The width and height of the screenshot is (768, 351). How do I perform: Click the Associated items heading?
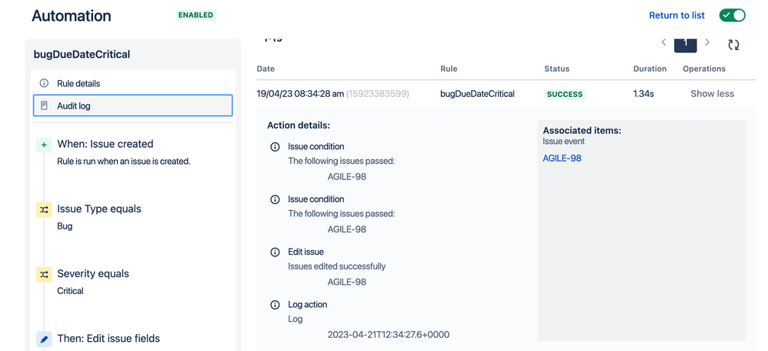(x=582, y=131)
